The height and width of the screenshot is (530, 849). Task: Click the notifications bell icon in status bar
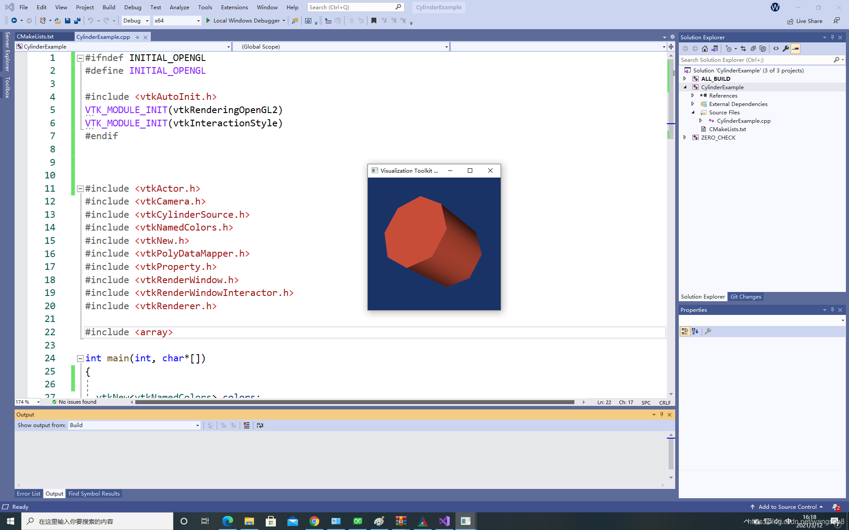coord(835,507)
